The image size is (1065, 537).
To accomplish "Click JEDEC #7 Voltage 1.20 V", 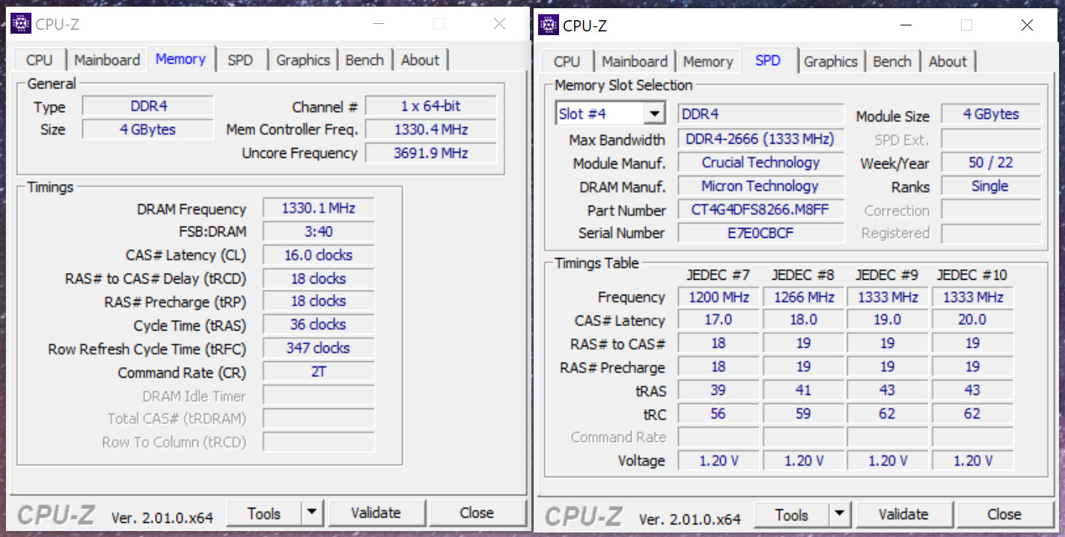I will click(x=718, y=461).
